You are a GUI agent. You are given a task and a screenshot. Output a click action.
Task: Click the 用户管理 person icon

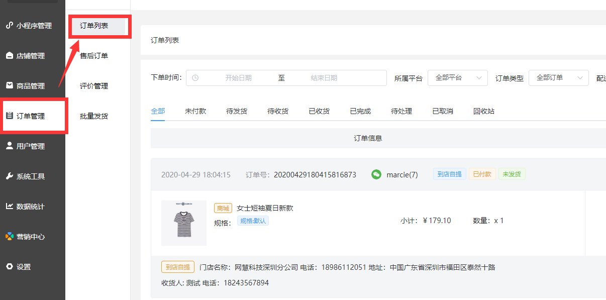[x=9, y=146]
